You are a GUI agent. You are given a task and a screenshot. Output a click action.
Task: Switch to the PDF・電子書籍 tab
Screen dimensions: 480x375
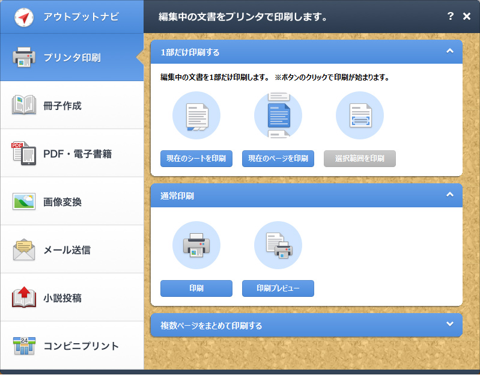[x=71, y=154]
